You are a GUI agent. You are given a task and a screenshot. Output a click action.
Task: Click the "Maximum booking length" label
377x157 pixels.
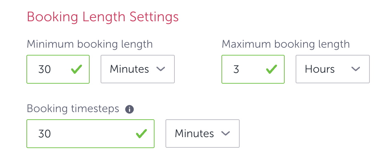[x=286, y=44]
